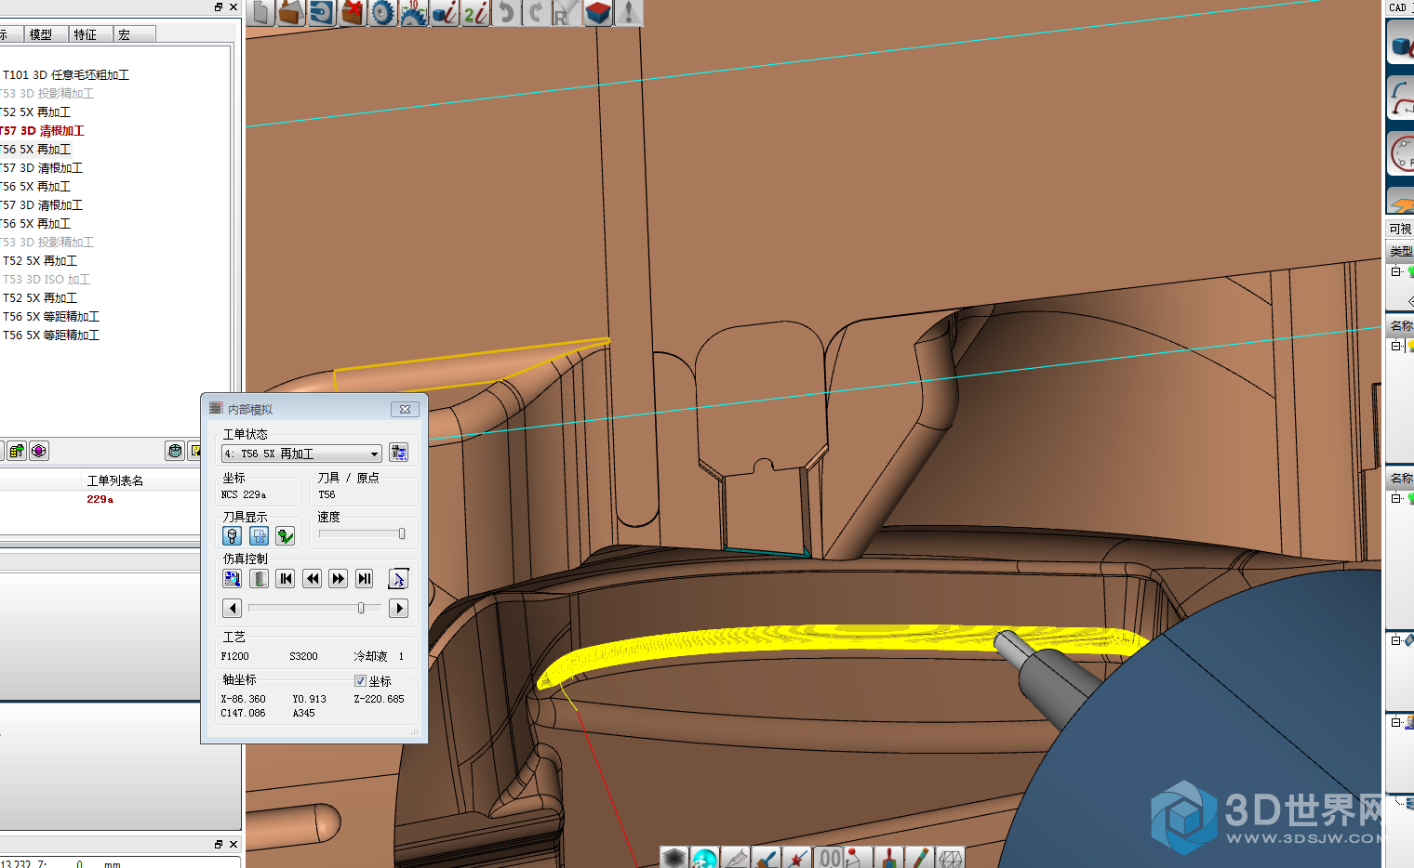
Task: Click the pen nib icon in bottom toolbar
Action: pyautogui.click(x=736, y=858)
